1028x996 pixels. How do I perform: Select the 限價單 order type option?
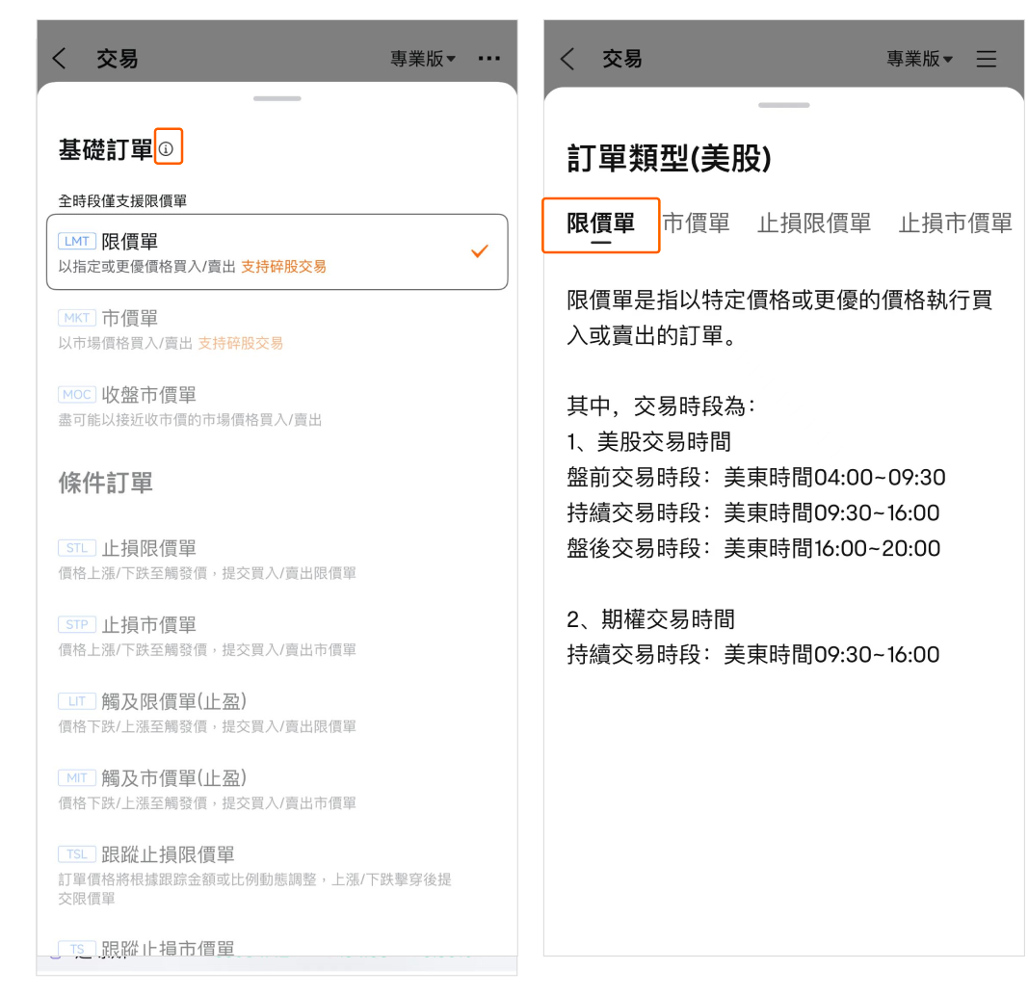(277, 251)
